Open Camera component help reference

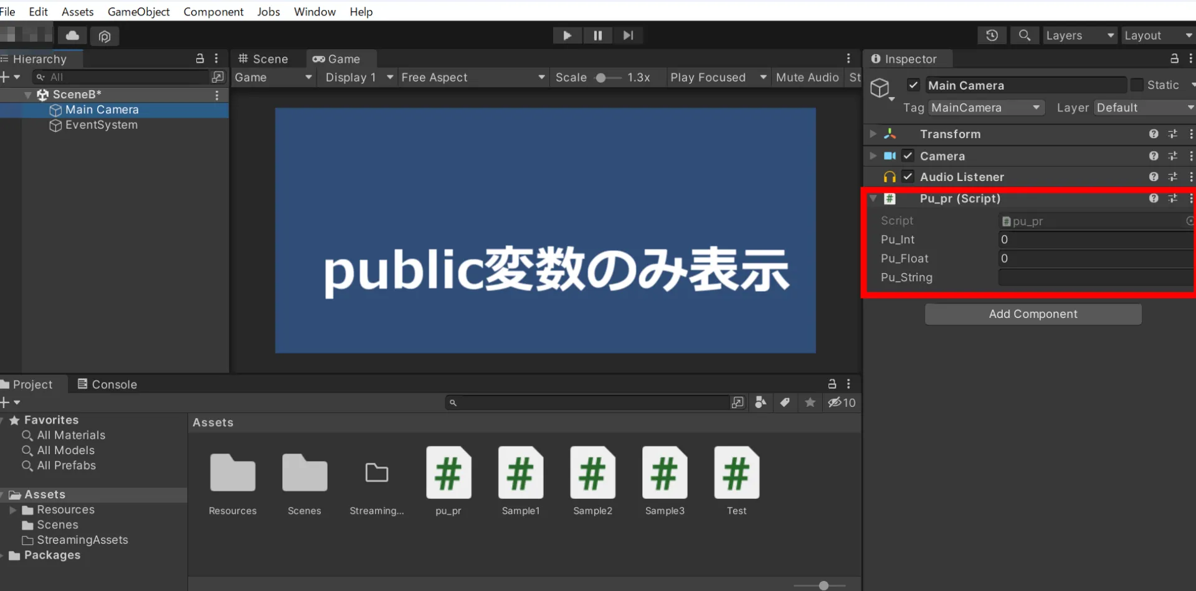[x=1154, y=156]
